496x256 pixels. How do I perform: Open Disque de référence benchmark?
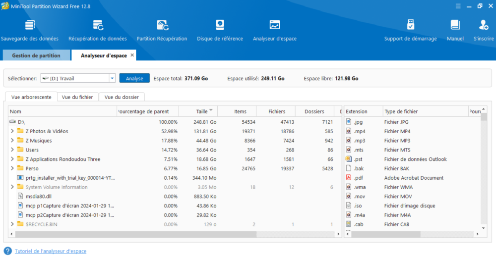tap(220, 25)
